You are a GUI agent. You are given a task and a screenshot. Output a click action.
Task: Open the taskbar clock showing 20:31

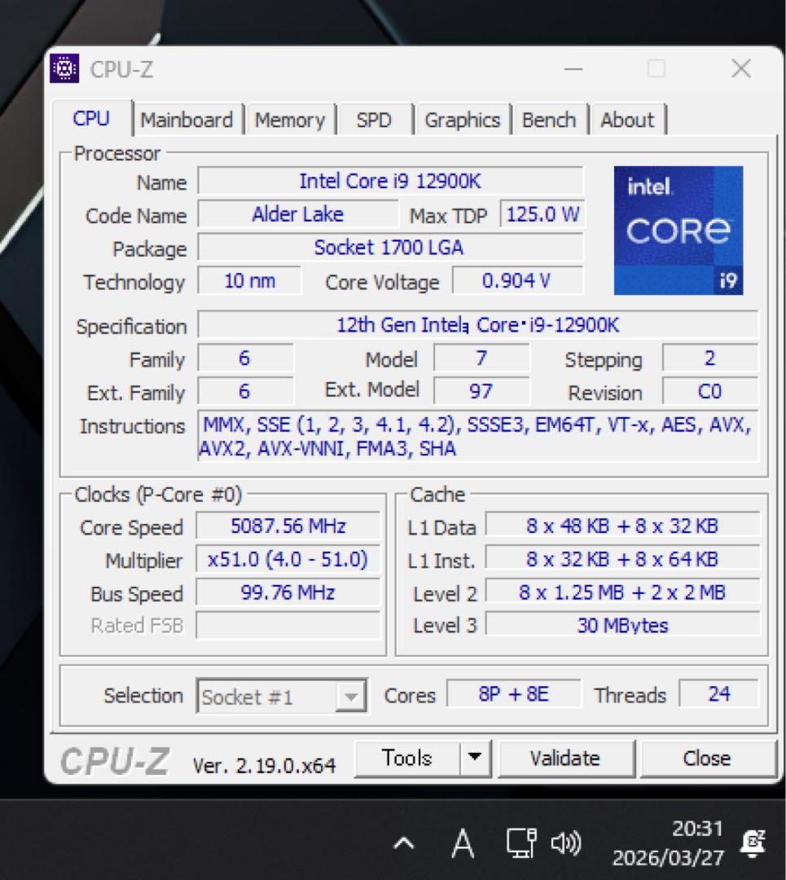(668, 843)
